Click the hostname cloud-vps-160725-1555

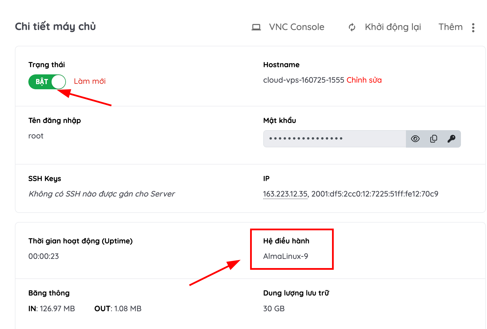click(303, 80)
